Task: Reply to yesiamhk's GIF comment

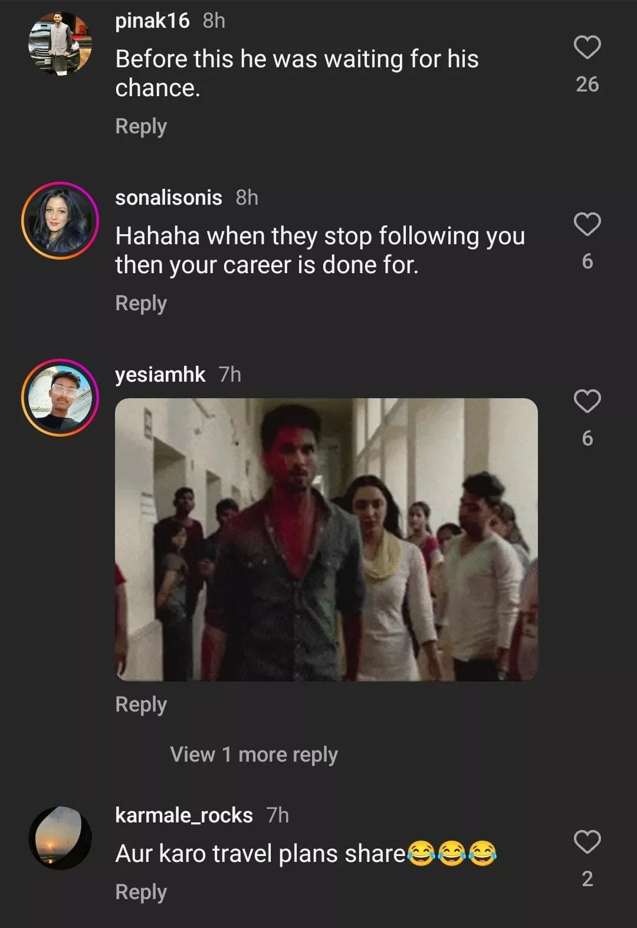Action: [141, 704]
